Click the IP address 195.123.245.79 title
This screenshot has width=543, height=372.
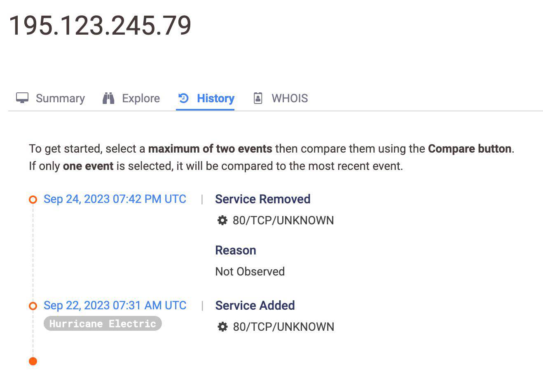100,26
